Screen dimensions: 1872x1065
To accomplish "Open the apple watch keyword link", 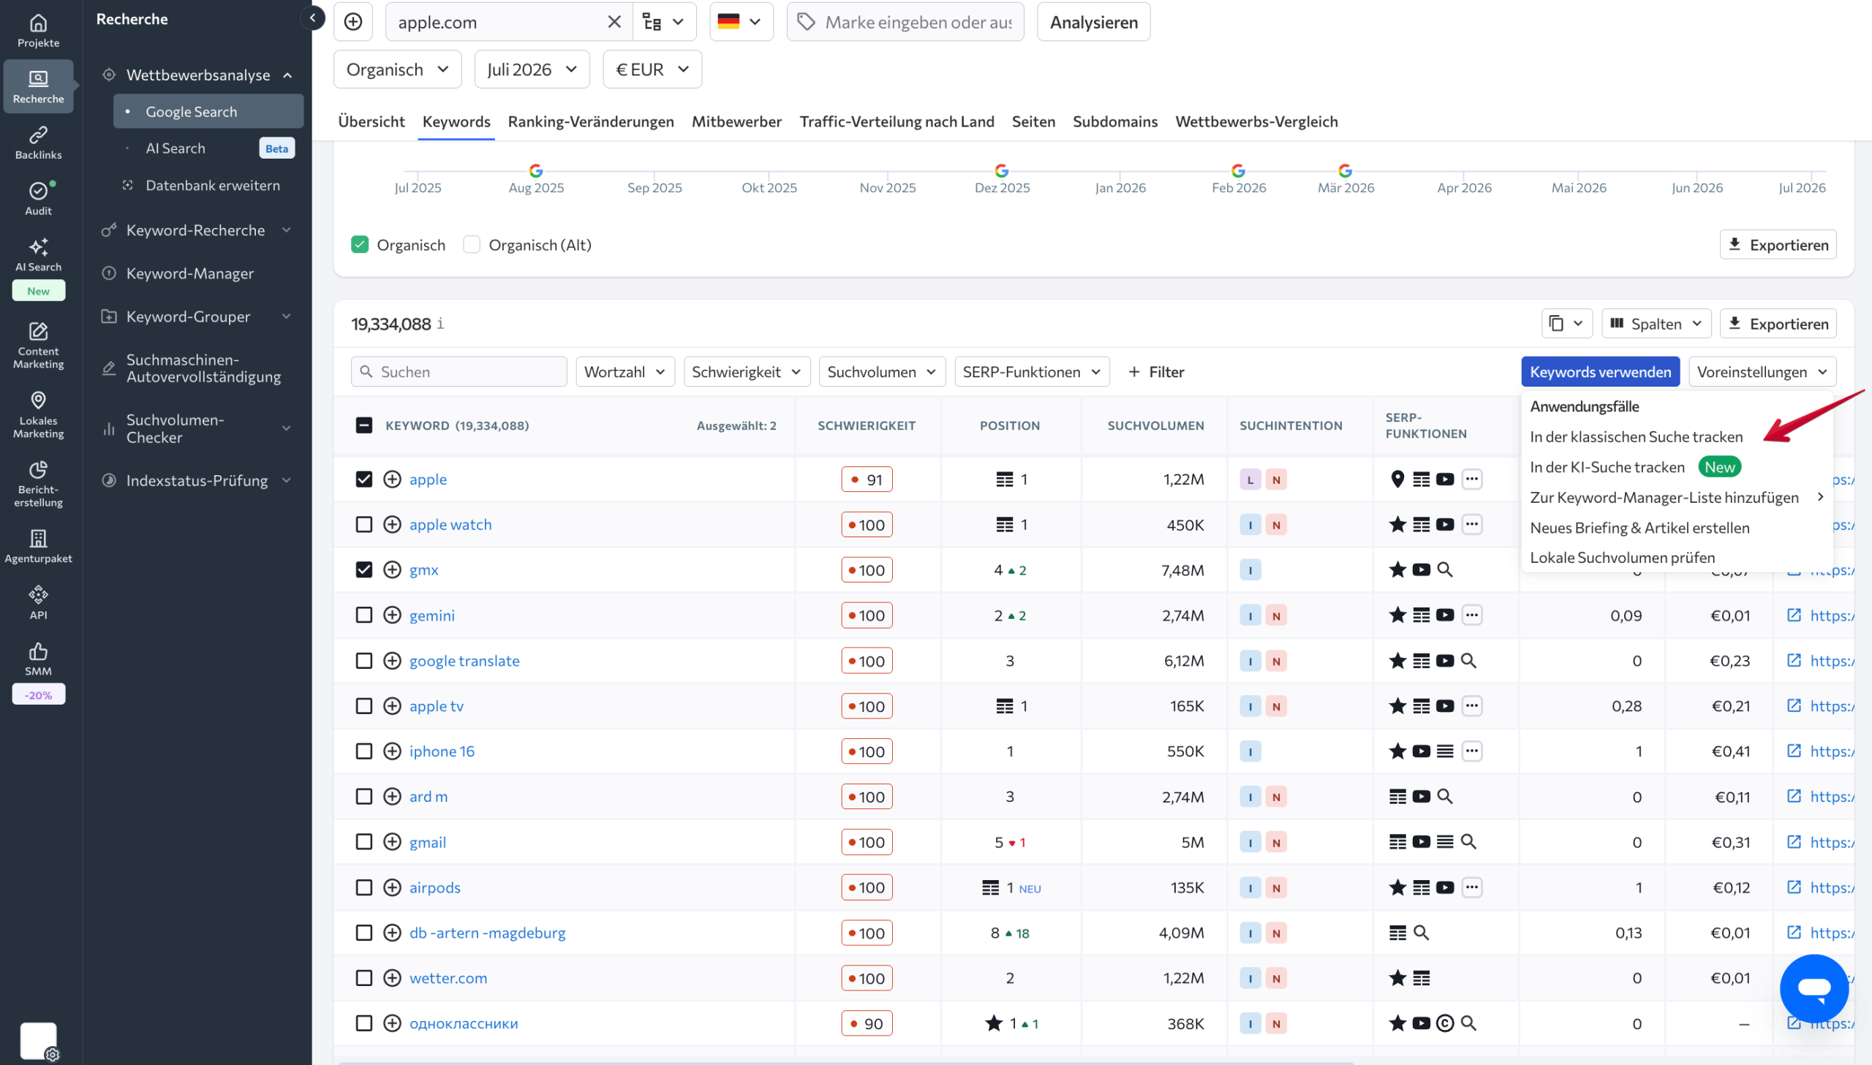I will point(450,524).
